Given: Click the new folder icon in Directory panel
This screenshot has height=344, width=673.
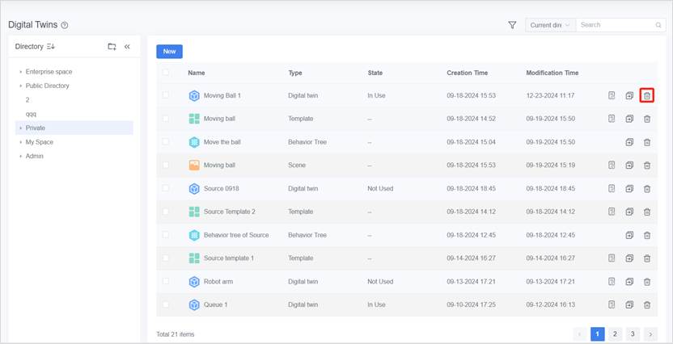Looking at the screenshot, I should coord(112,47).
